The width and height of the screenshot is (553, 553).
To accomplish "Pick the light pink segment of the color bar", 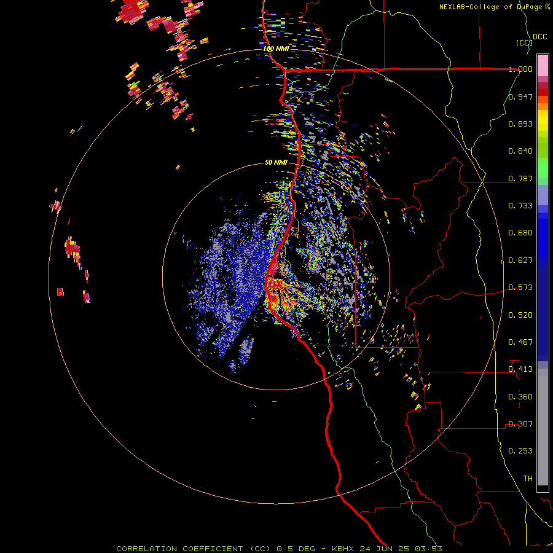I will pos(543,66).
